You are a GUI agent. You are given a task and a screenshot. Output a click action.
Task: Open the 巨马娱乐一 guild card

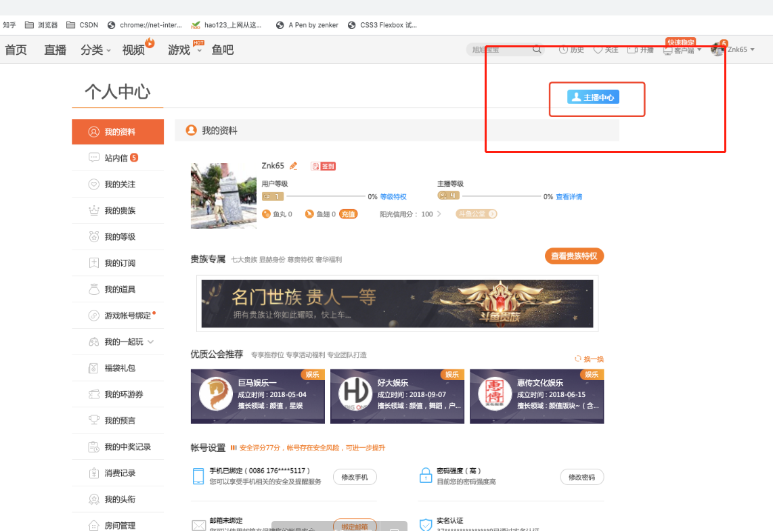[258, 396]
